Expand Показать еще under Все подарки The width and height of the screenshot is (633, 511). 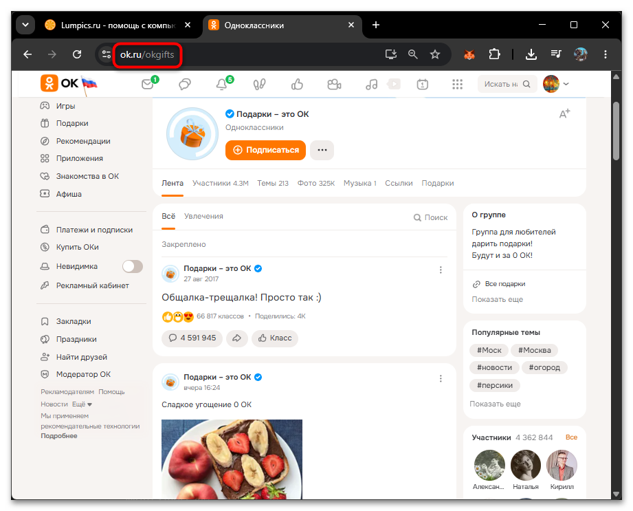tap(497, 299)
